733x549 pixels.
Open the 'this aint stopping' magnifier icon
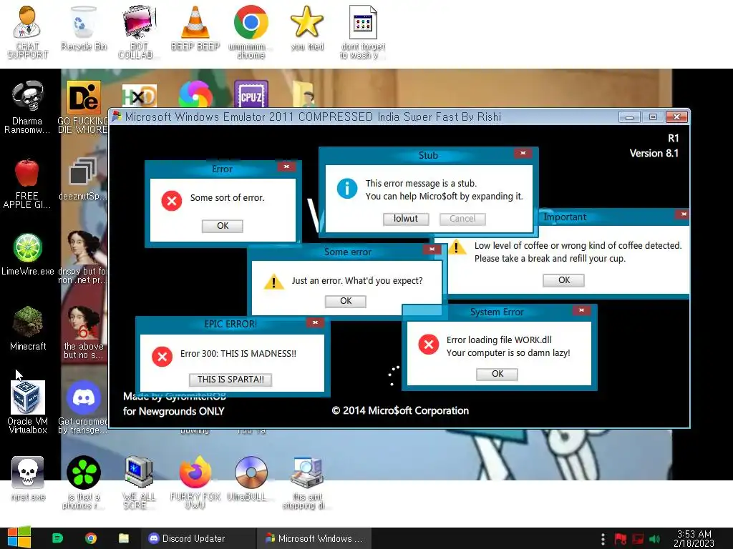tap(306, 482)
